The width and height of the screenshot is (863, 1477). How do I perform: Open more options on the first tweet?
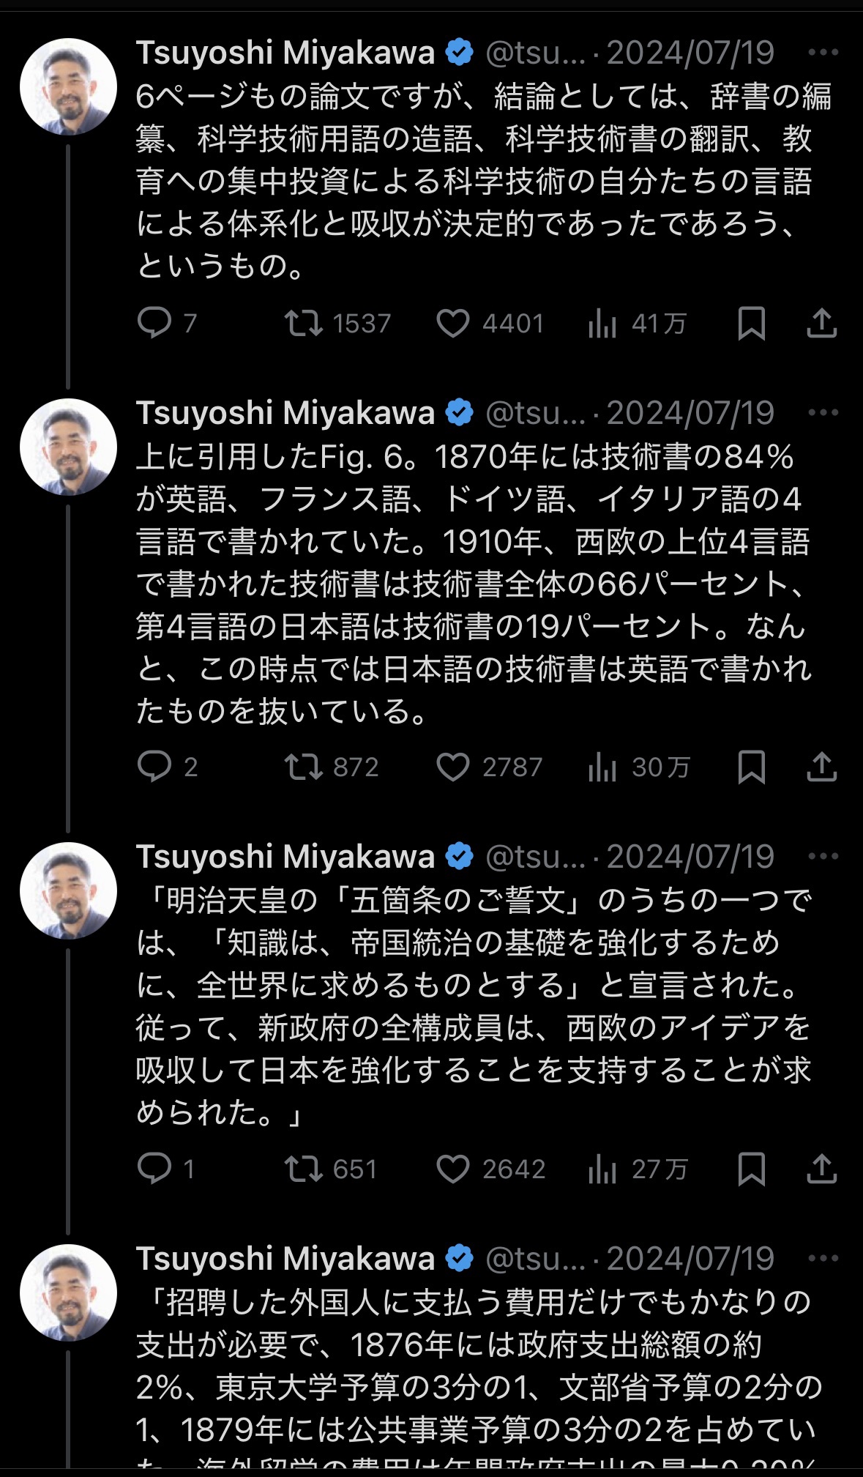pyautogui.click(x=823, y=52)
